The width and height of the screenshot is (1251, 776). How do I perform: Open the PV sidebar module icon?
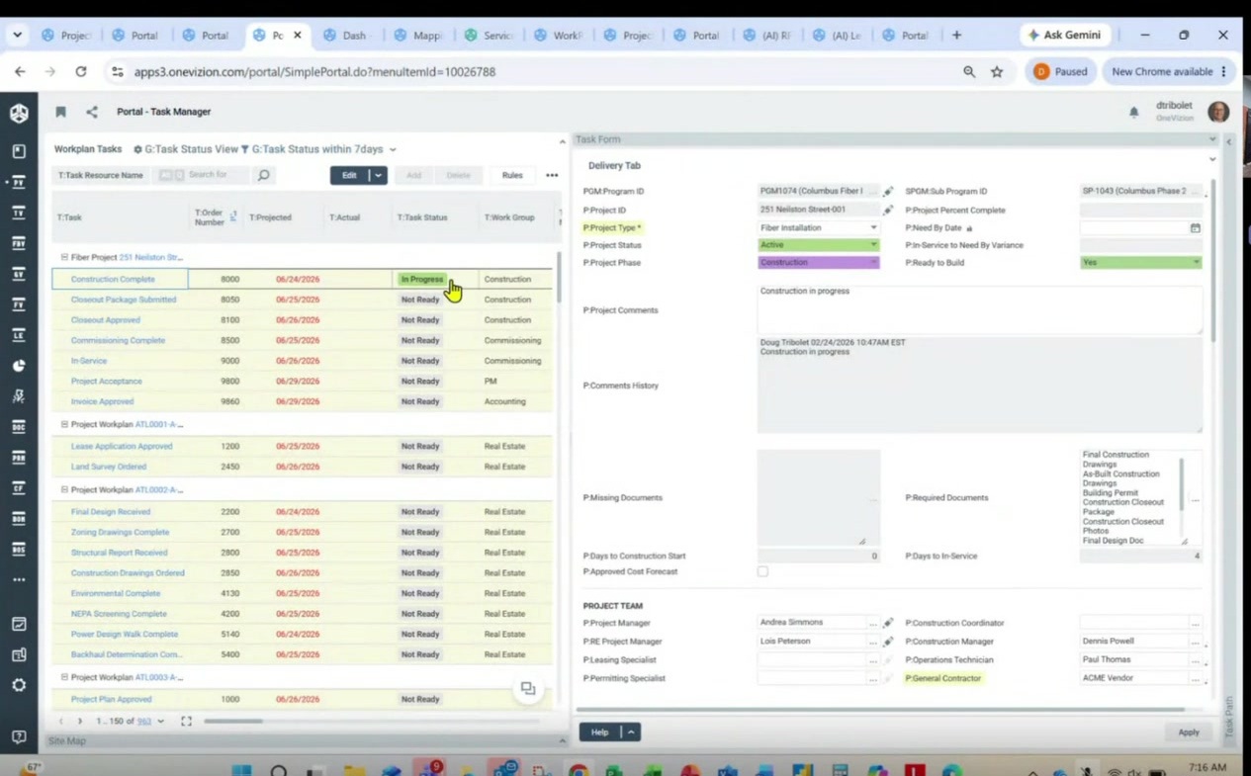tap(19, 182)
